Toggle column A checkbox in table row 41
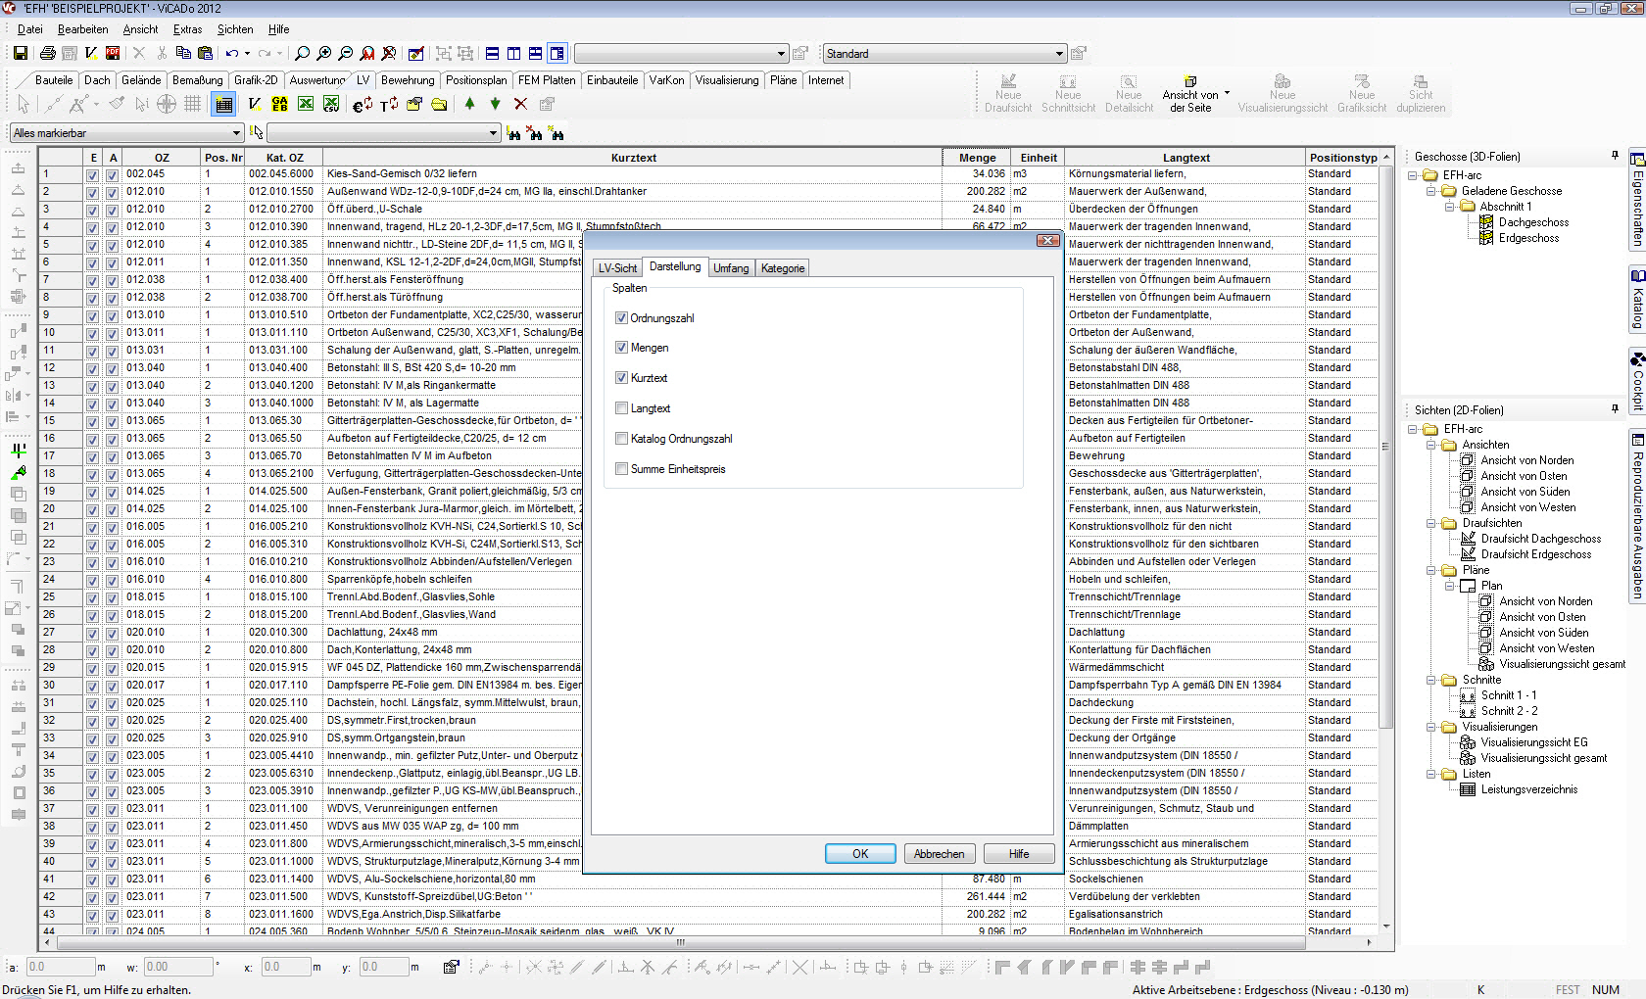The image size is (1646, 999). [x=112, y=880]
